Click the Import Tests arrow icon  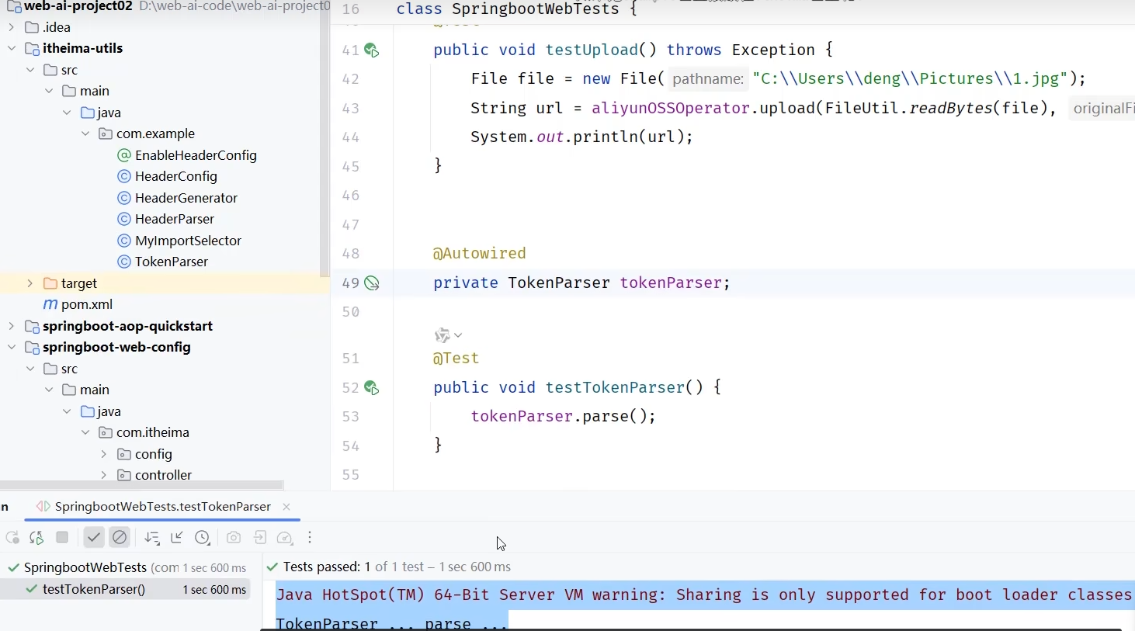click(x=260, y=537)
